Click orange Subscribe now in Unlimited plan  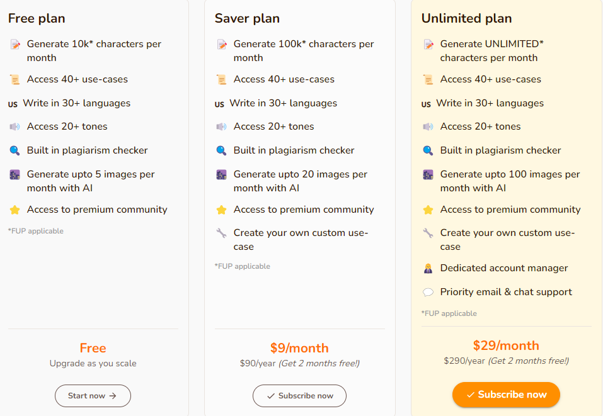pos(506,395)
